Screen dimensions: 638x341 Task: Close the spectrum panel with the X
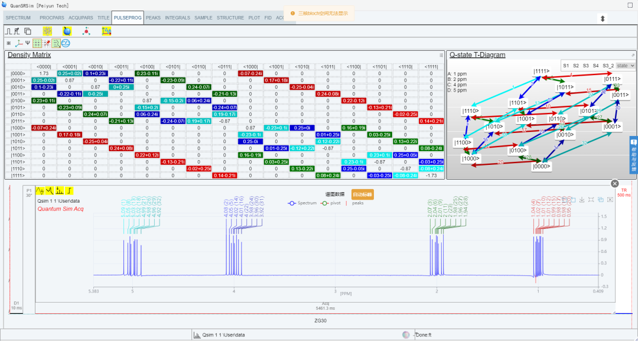614,184
